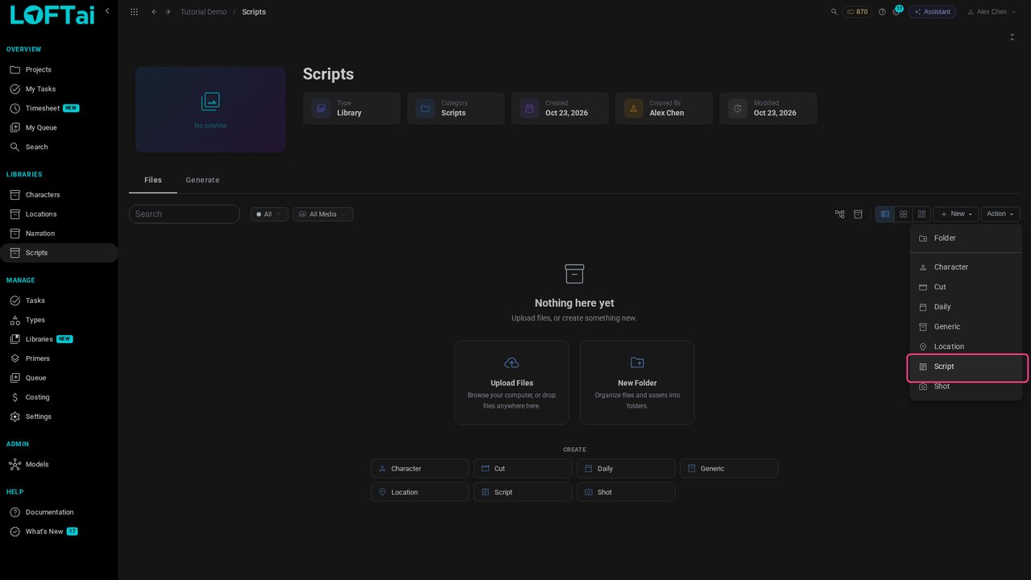Open the All Media filter dropdown

pyautogui.click(x=322, y=214)
